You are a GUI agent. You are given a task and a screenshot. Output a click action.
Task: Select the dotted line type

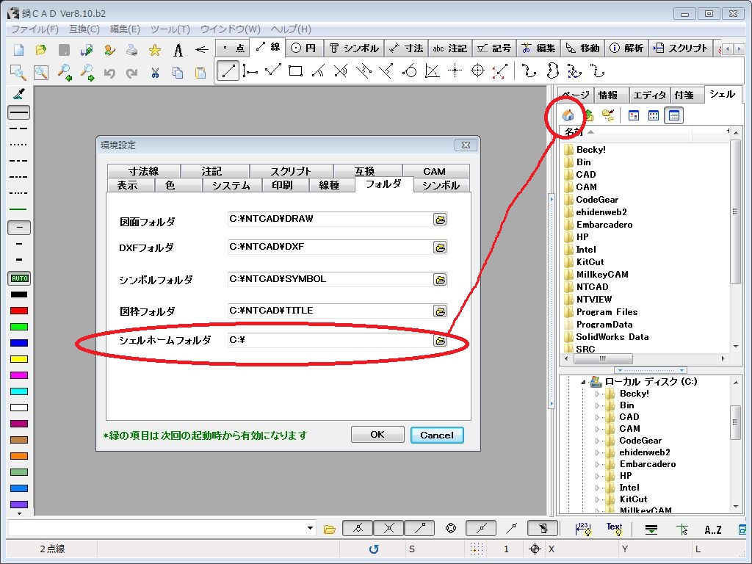(18, 145)
